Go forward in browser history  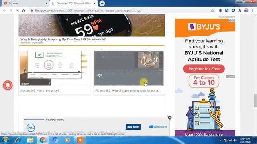coord(11,10)
